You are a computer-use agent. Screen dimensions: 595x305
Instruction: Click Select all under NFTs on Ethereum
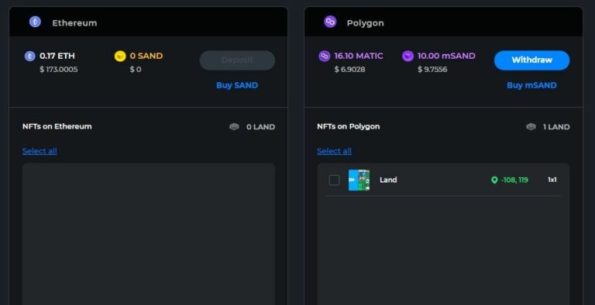click(x=40, y=151)
